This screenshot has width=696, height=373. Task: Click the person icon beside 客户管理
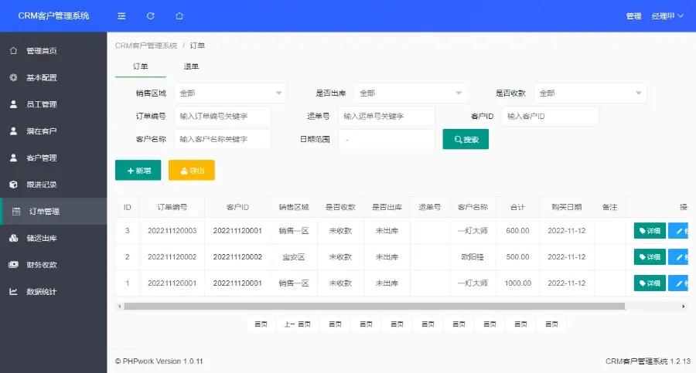pyautogui.click(x=13, y=158)
